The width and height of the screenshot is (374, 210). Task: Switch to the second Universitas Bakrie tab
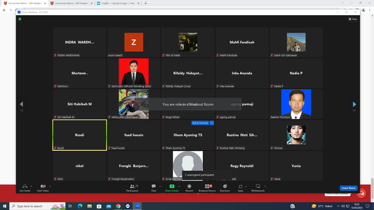point(71,3)
